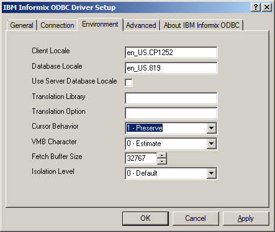This screenshot has height=232, width=275.
Task: Click the Fetch Buffer Size value field
Action: point(141,158)
